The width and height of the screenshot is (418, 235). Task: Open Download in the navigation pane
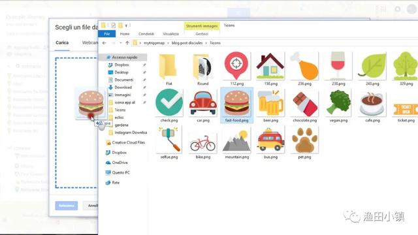click(x=123, y=87)
